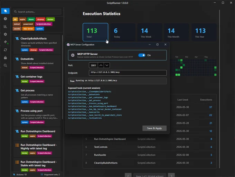
Task: Filter actions by the dotnet tag
Action: (17, 24)
